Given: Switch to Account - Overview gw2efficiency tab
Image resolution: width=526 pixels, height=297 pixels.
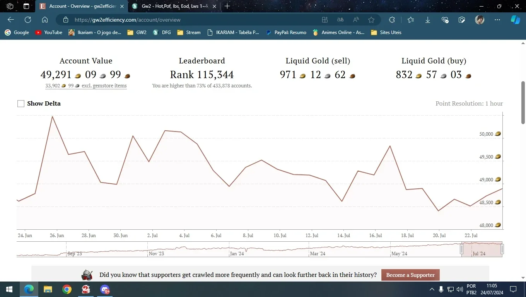Looking at the screenshot, I should tap(82, 6).
